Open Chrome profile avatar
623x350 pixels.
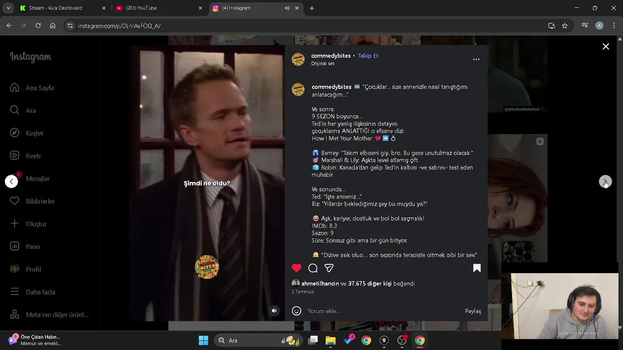click(600, 26)
